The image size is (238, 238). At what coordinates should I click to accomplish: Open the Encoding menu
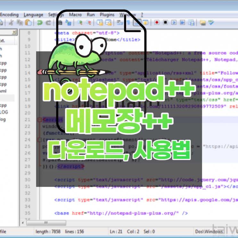(9, 15)
